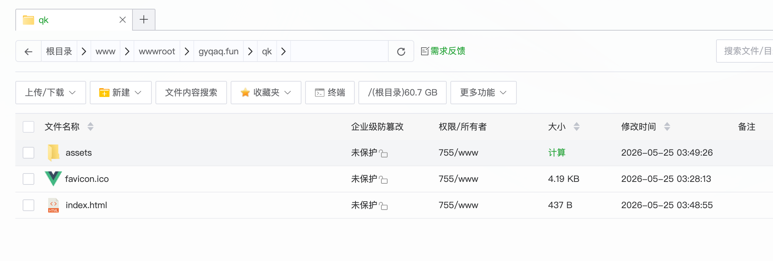The image size is (773, 261).
Task: Expand the 上传/下载 dropdown
Action: [x=51, y=93]
